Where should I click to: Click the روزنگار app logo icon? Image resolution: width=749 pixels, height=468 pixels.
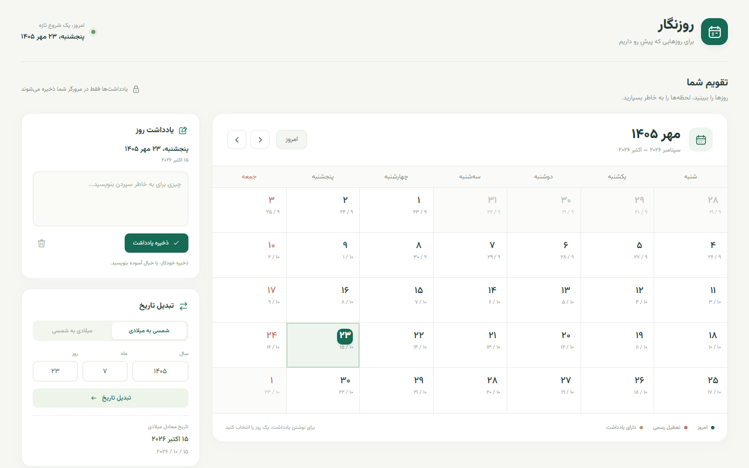[x=714, y=32]
